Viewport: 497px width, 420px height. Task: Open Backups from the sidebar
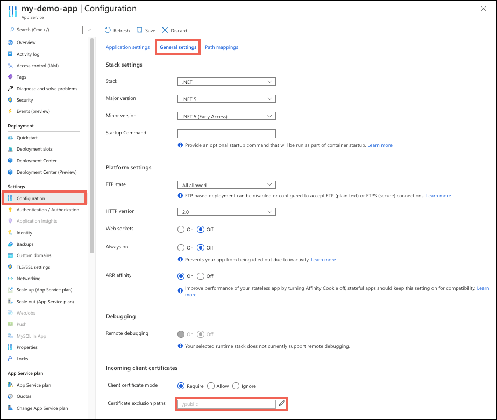(25, 244)
